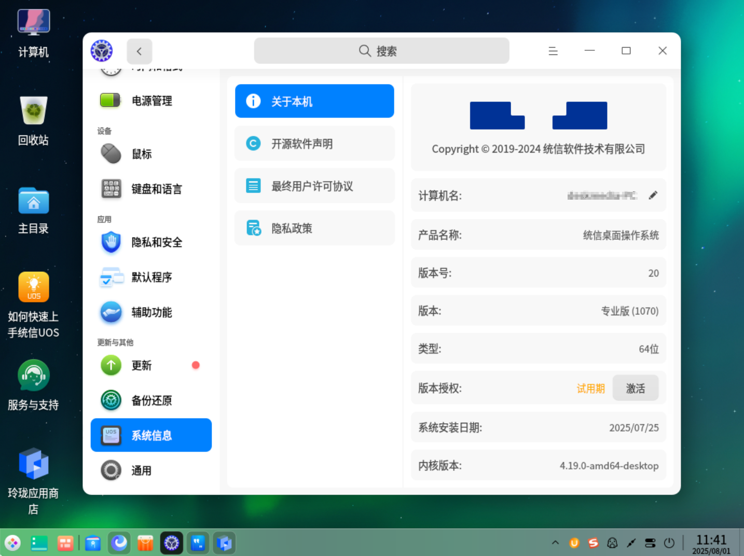Screen dimensions: 744x556
Task: Click the Home folder (主目录) desktop icon
Action: coord(33,210)
